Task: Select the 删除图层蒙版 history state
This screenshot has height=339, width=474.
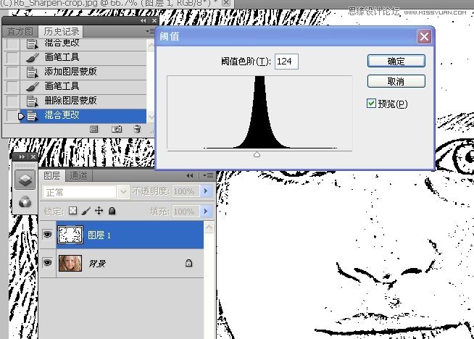Action: [x=83, y=101]
